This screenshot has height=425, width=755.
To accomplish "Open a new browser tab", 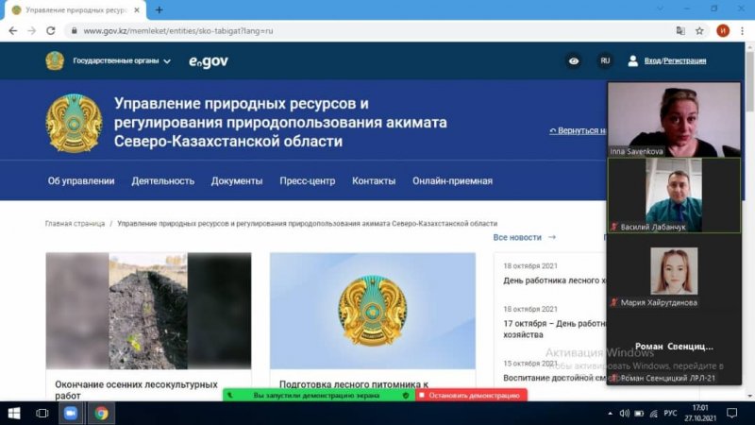I will tap(159, 9).
